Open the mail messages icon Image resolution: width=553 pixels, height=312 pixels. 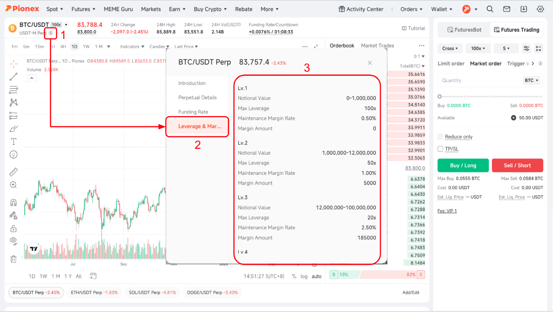click(507, 9)
